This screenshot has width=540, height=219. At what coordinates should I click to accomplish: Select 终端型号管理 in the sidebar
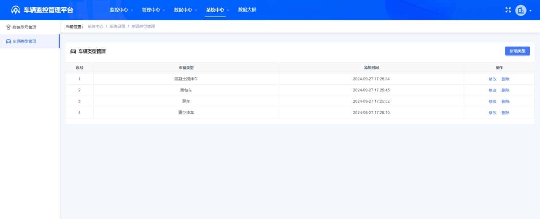[x=30, y=27]
